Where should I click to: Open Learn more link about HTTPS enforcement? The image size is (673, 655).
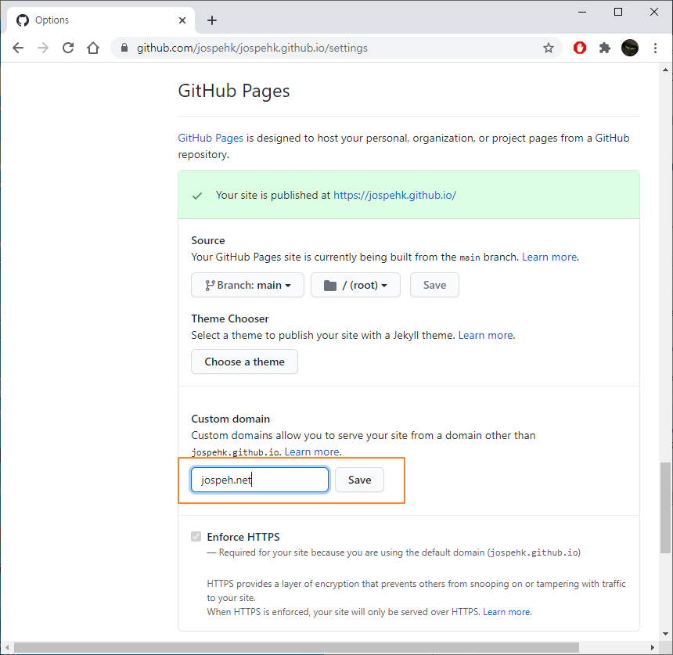click(x=506, y=612)
